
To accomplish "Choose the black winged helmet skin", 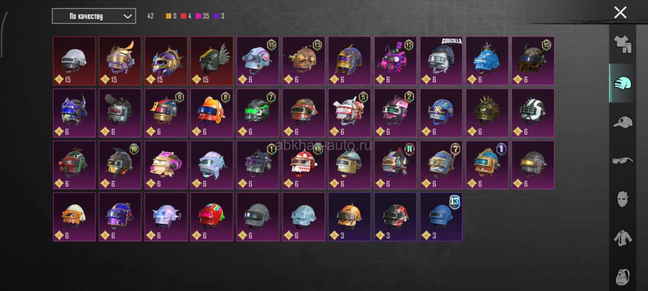I will click(x=212, y=61).
